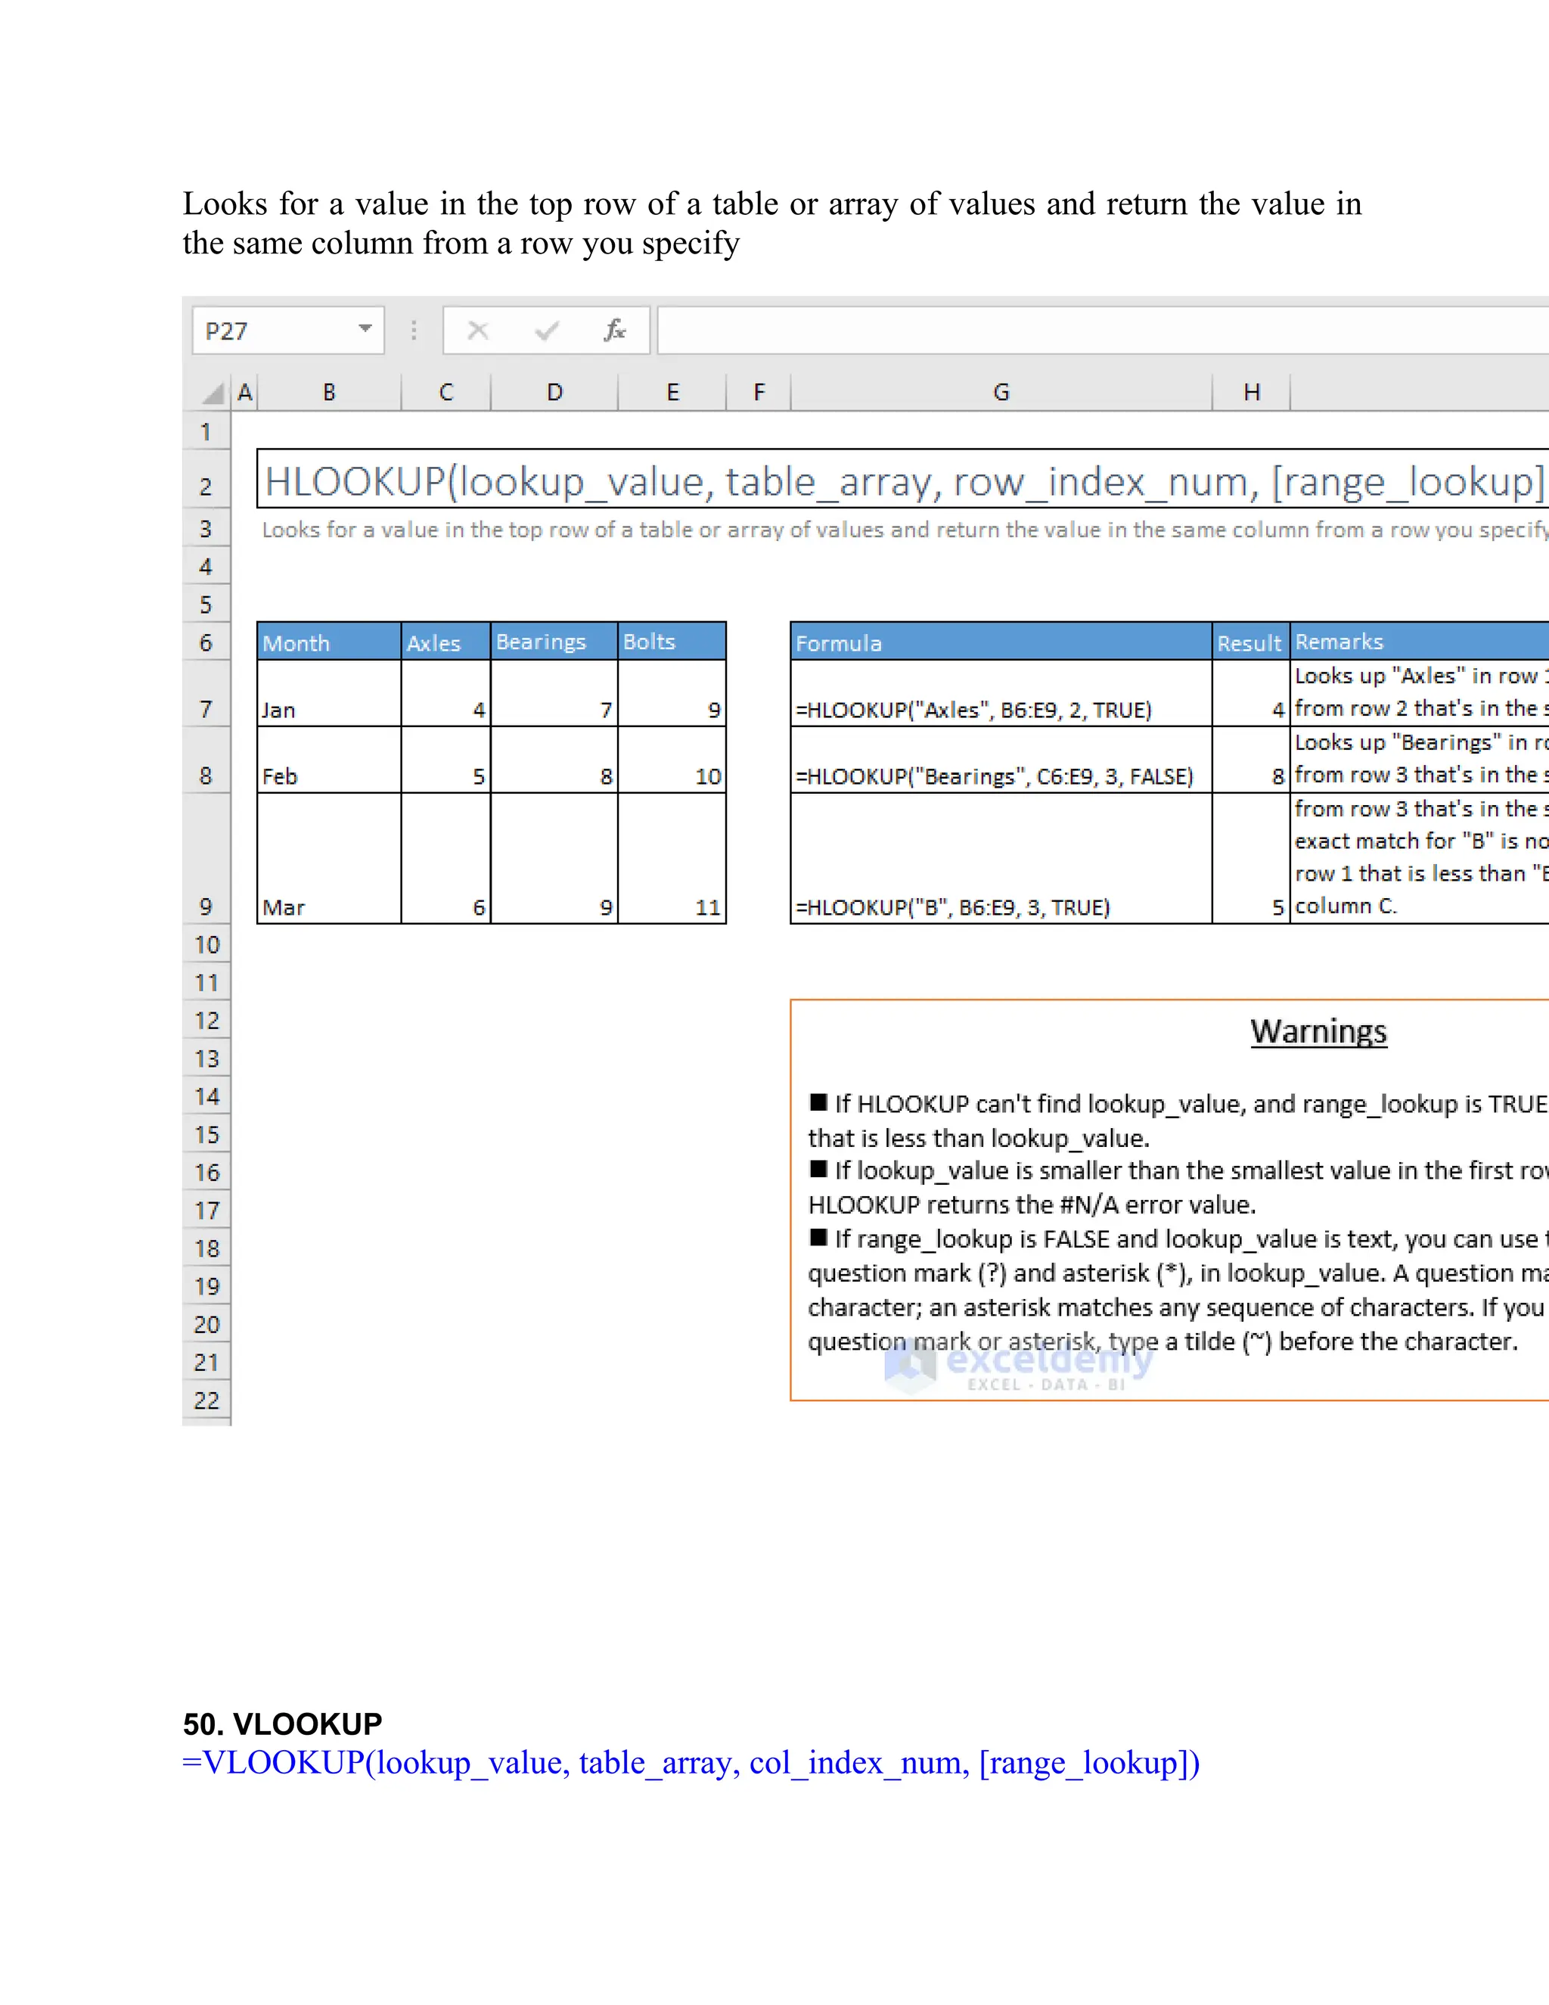Select column E header
This screenshot has height=2005, width=1549.
click(x=672, y=393)
